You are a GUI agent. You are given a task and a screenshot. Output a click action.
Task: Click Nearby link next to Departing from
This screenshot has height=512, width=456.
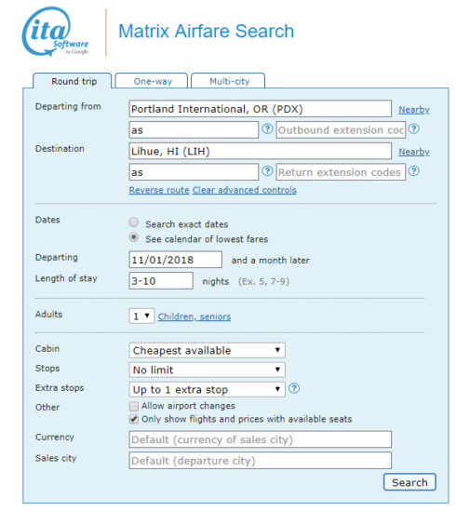[414, 110]
